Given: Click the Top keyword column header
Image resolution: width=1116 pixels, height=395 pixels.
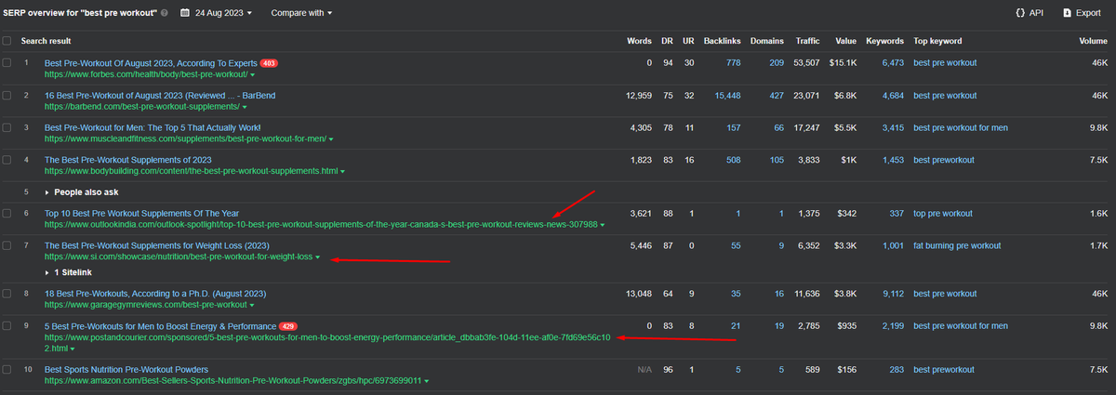Looking at the screenshot, I should 937,41.
